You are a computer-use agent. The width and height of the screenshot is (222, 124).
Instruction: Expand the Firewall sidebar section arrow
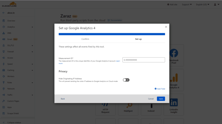pyautogui.click(x=32, y=52)
